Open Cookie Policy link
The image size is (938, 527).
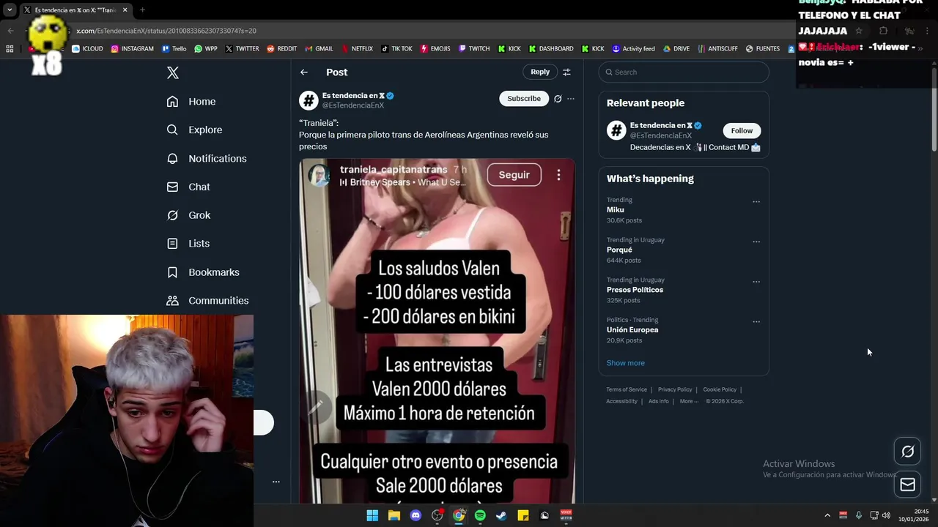pyautogui.click(x=720, y=389)
